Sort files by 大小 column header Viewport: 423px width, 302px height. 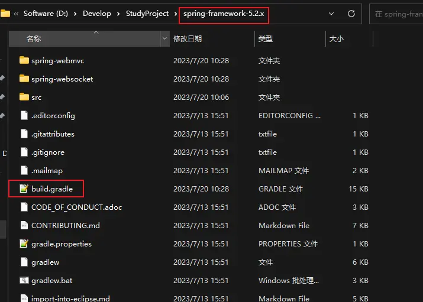click(x=336, y=38)
